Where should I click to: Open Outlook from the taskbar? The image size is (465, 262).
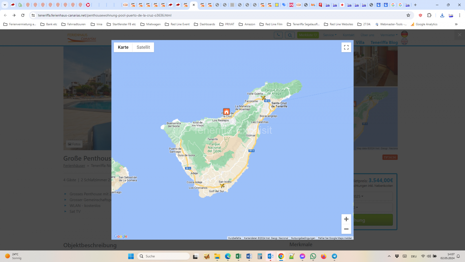click(270, 256)
